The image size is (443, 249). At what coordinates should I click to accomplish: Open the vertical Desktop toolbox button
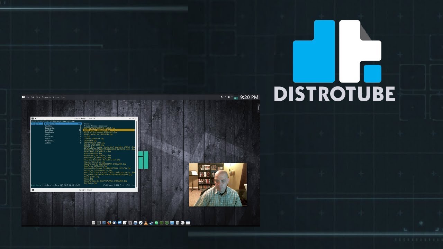pos(258,108)
